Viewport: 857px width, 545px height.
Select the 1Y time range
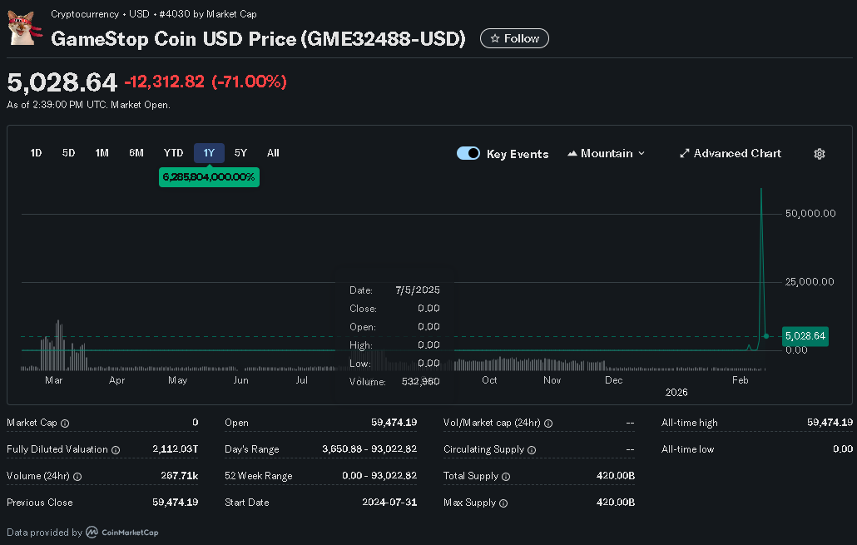(209, 153)
